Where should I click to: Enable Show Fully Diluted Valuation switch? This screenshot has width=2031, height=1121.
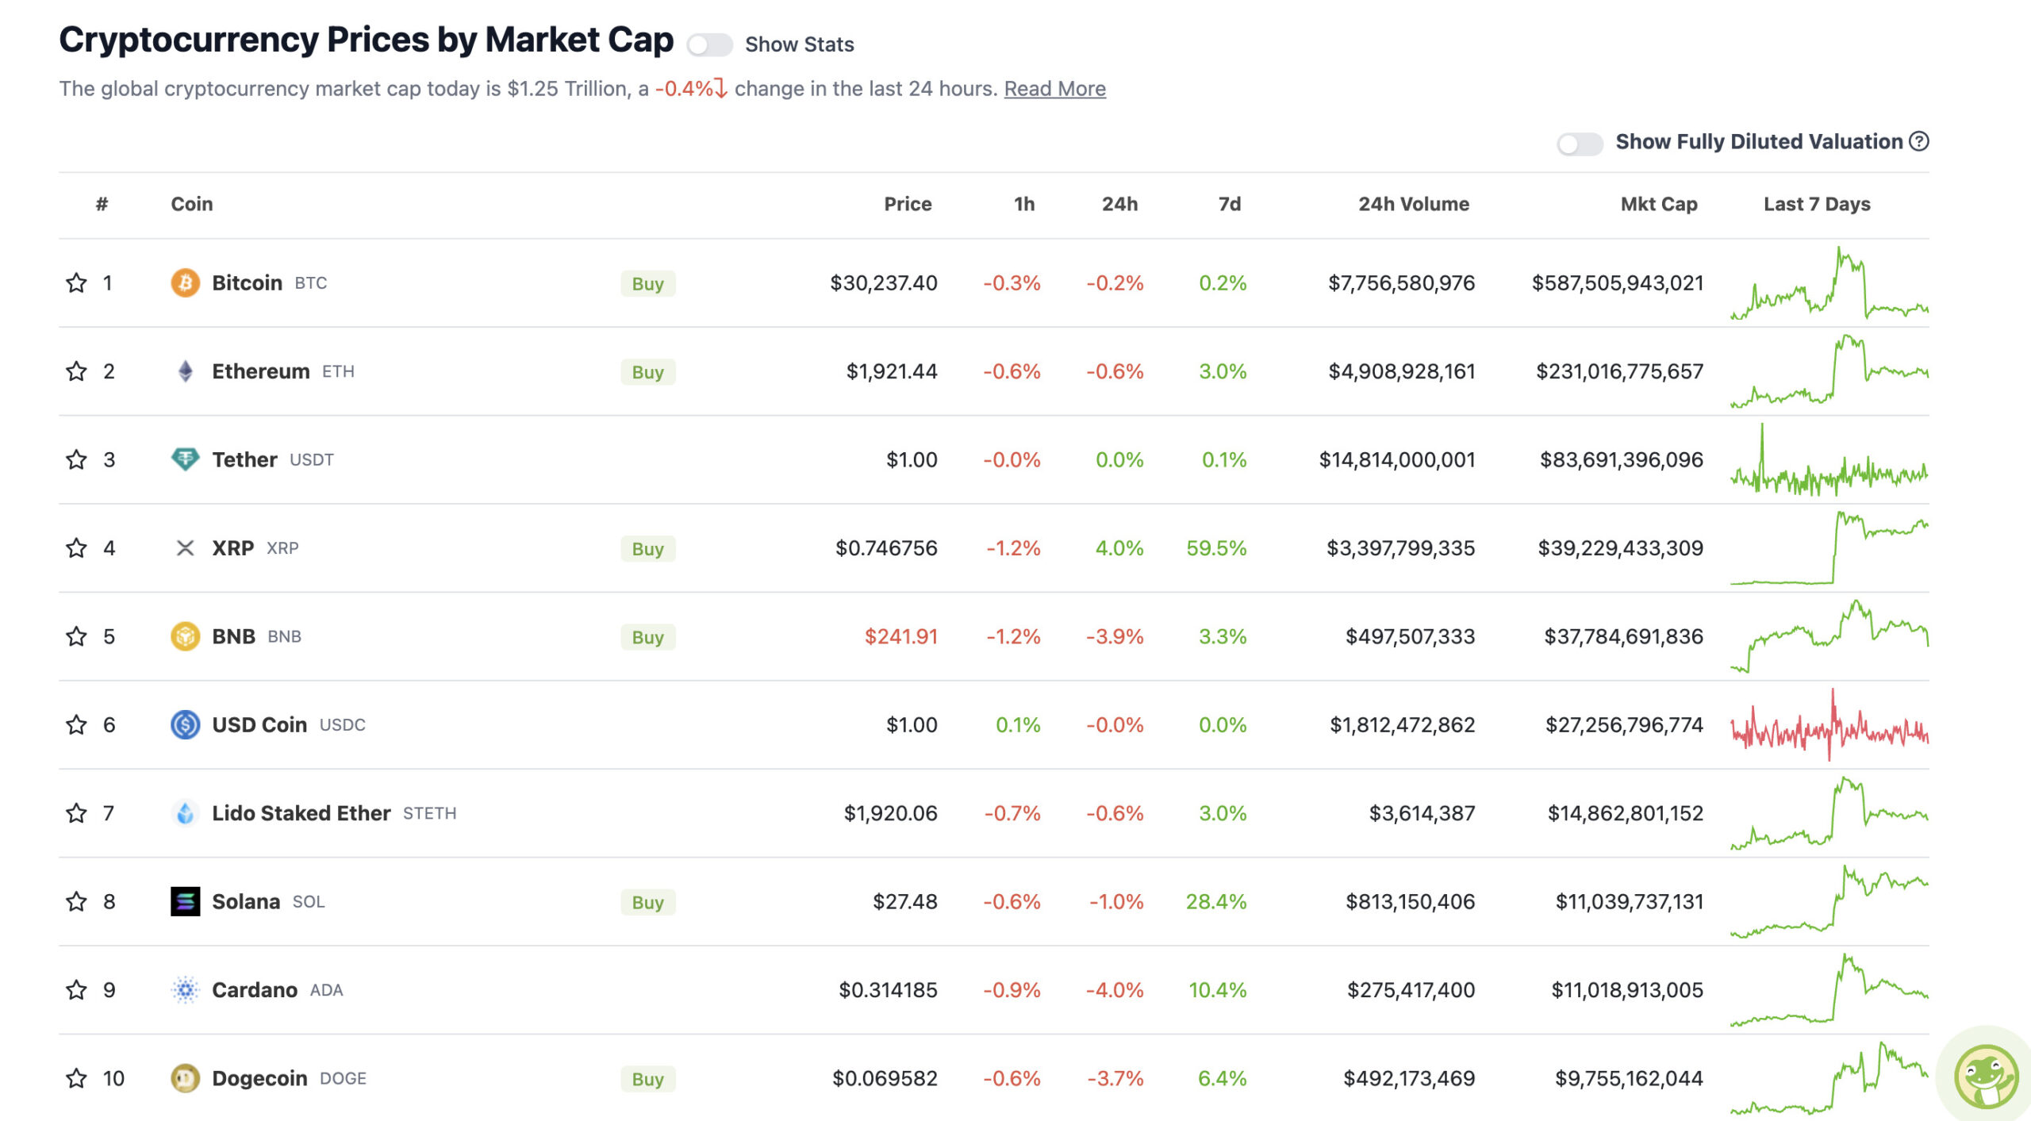click(x=1580, y=144)
